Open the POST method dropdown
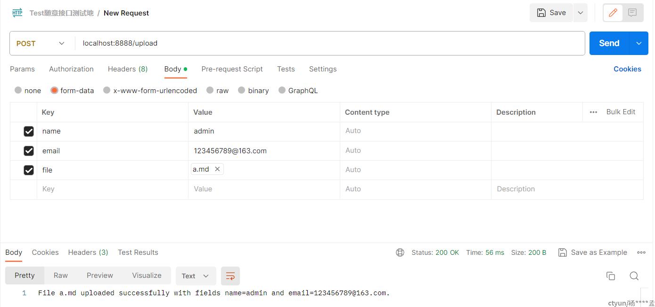The height and width of the screenshot is (307, 655). pyautogui.click(x=41, y=43)
